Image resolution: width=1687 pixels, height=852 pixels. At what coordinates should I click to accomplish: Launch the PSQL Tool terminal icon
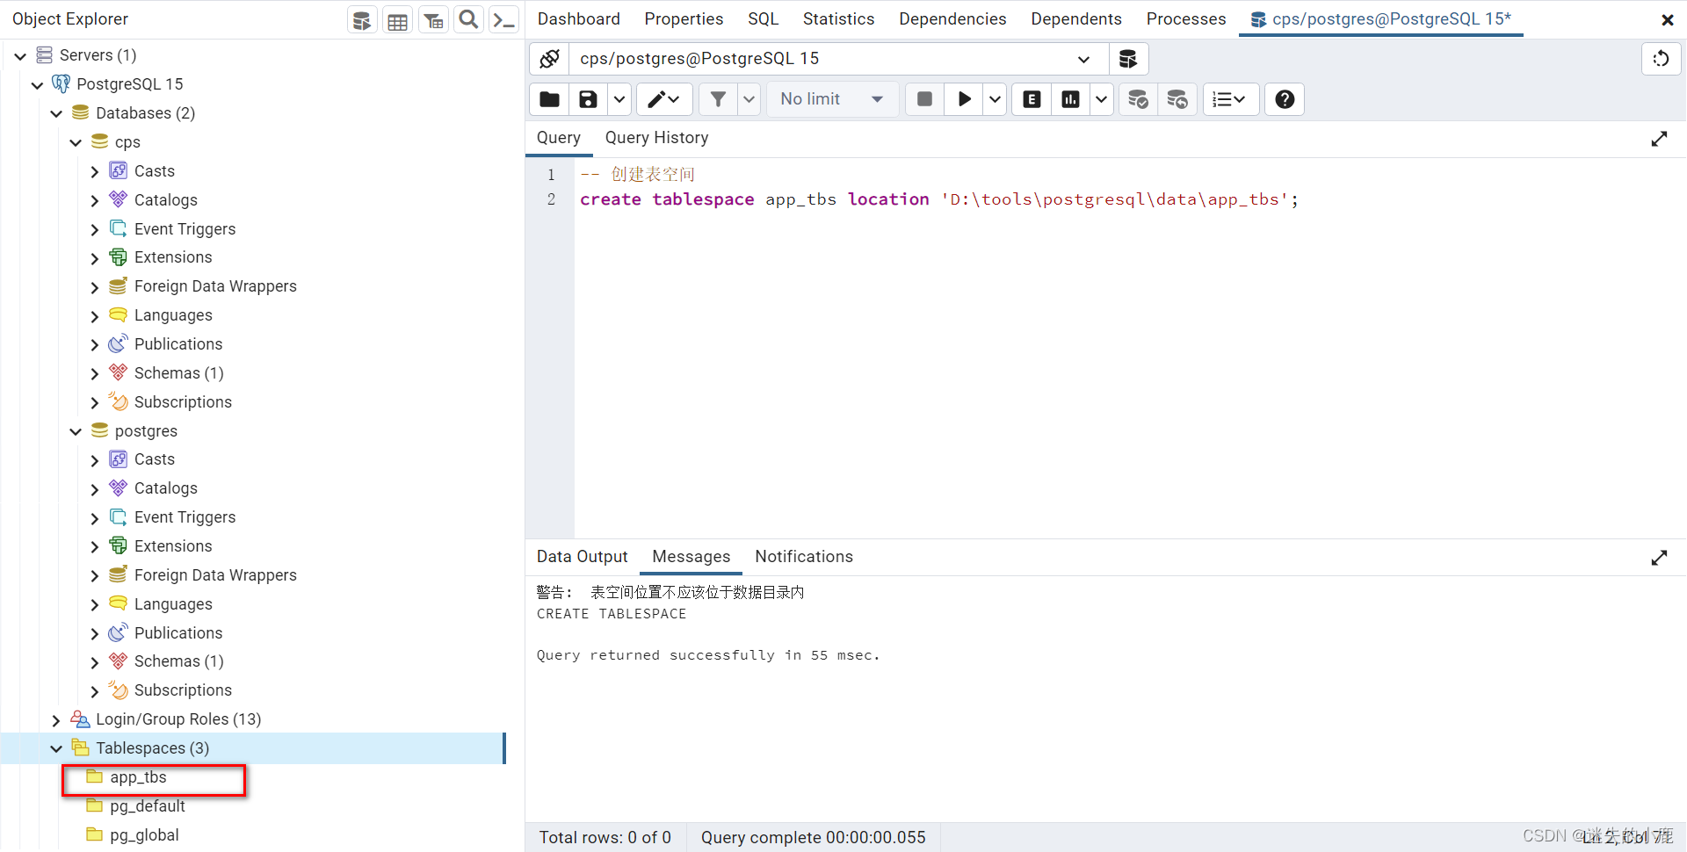[x=504, y=19]
